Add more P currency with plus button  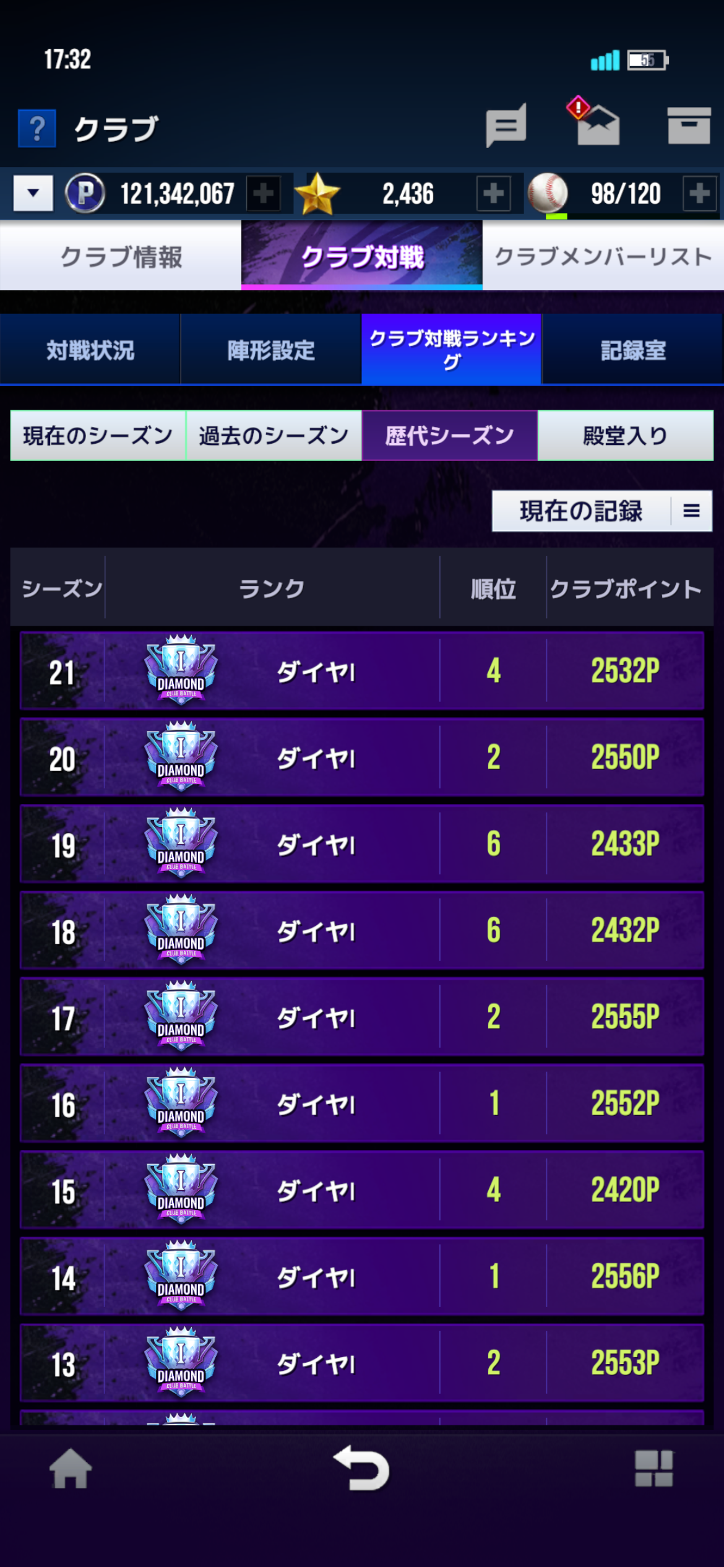[x=264, y=194]
